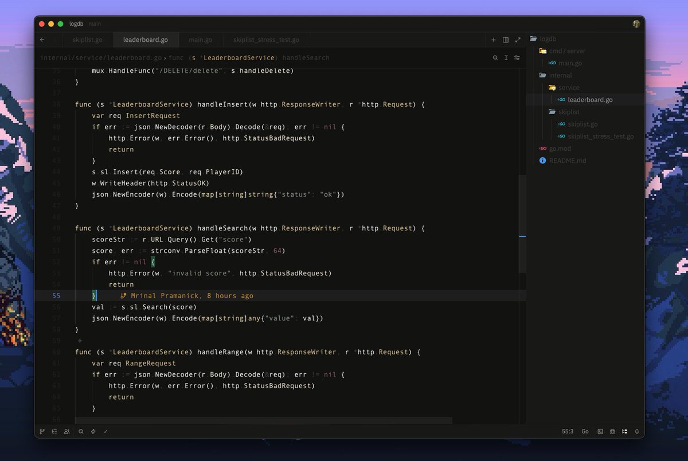
Task: Click the vertical scrollbar thumb in editor
Action: click(x=522, y=224)
